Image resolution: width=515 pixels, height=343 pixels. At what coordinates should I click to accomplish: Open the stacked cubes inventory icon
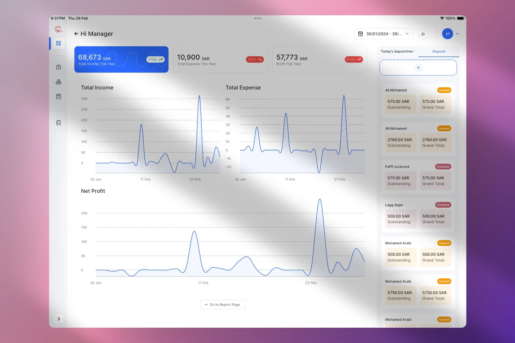58,82
